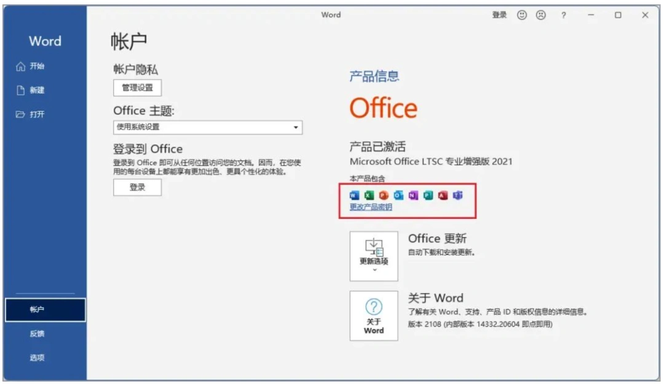This screenshot has width=664, height=384.
Task: Click the OneNote app icon
Action: pyautogui.click(x=413, y=195)
